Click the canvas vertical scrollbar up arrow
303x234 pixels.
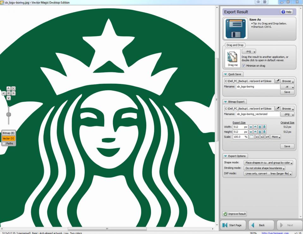pyautogui.click(x=217, y=7)
